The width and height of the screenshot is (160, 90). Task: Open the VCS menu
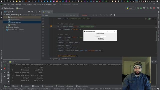43,4
